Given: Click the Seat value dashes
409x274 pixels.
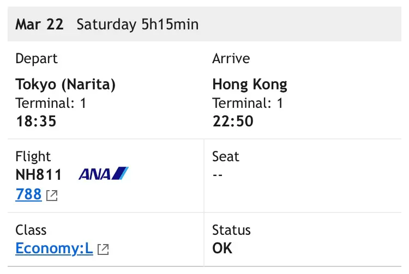Looking at the screenshot, I should coord(218,175).
